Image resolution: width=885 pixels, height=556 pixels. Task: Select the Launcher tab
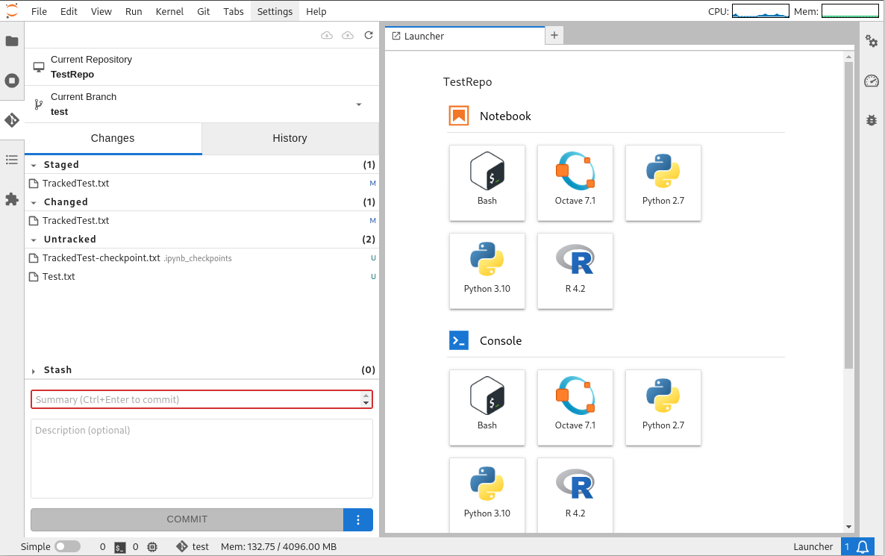(464, 36)
